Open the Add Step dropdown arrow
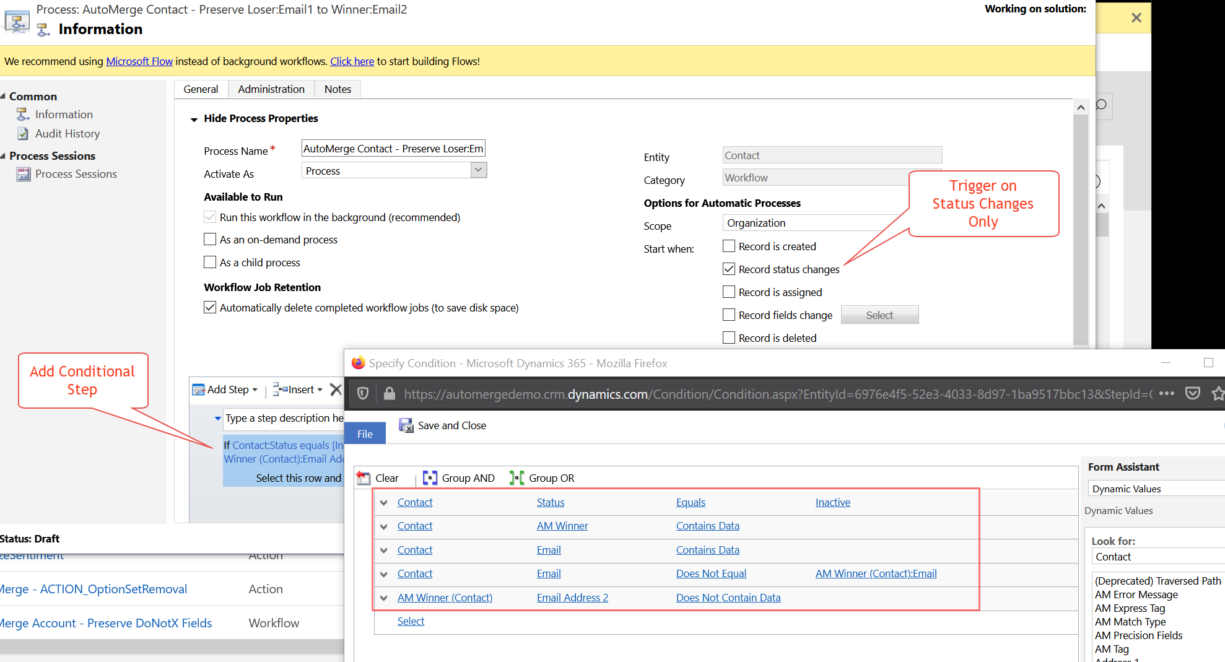Viewport: 1225px width, 662px height. [x=255, y=390]
